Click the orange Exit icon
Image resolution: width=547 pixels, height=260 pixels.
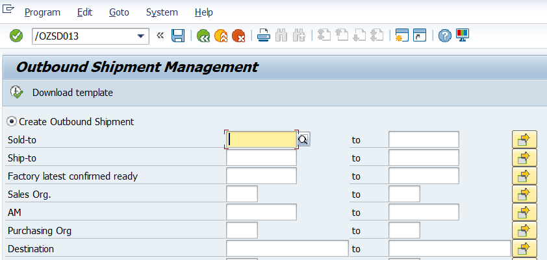click(221, 36)
